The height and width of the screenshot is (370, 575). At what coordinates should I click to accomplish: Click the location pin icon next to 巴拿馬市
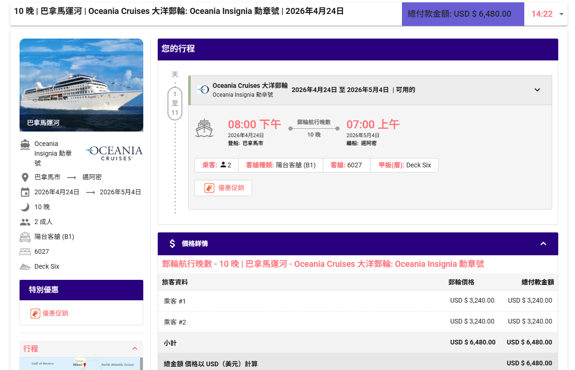(x=25, y=177)
